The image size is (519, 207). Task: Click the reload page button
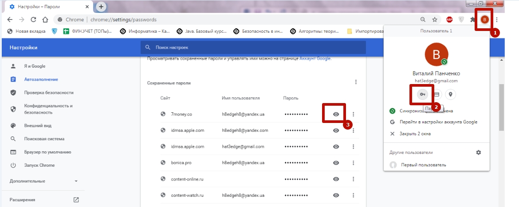tap(33, 19)
